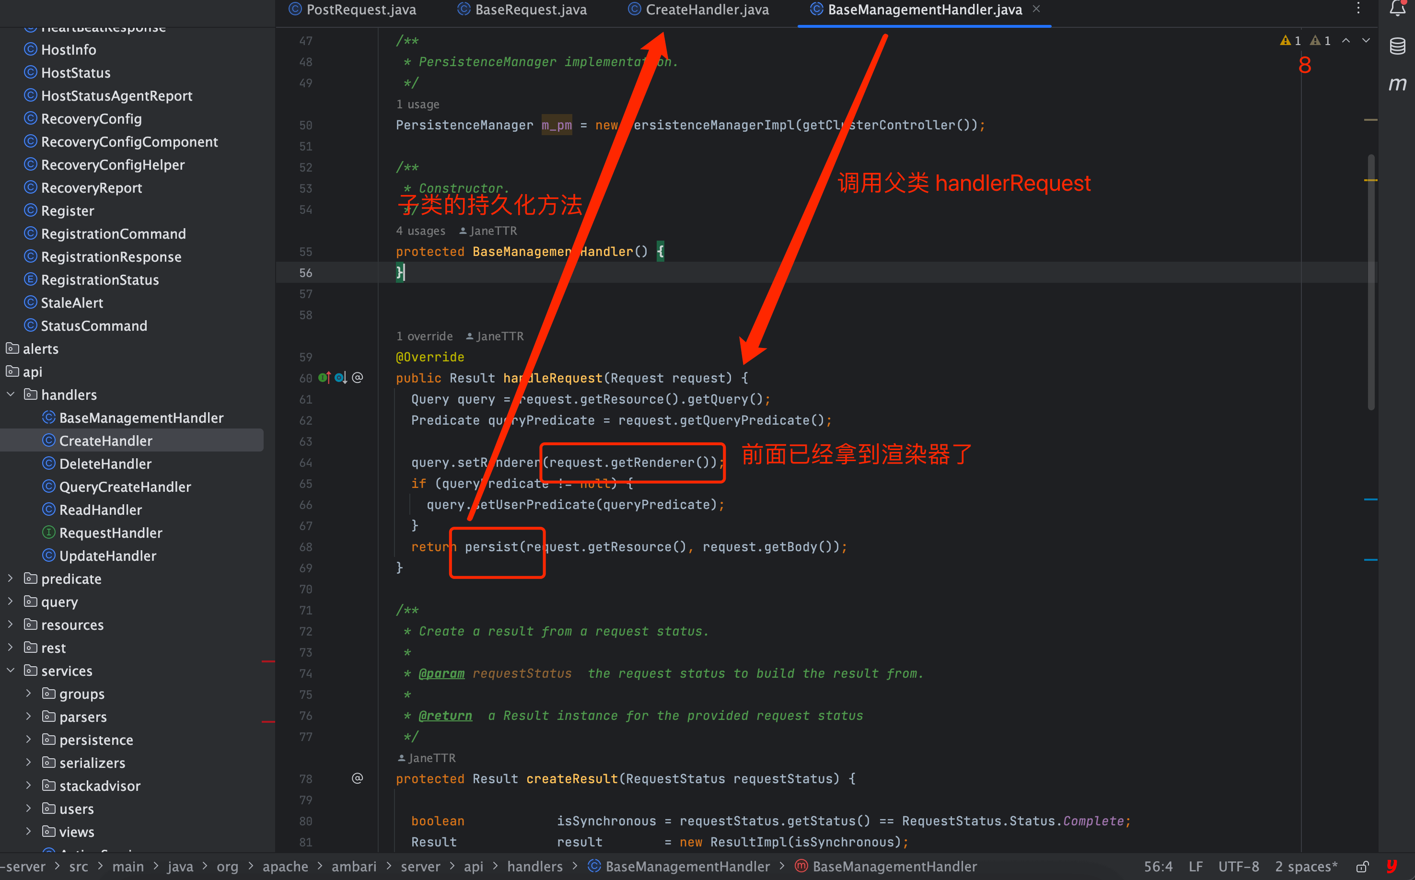1415x880 pixels.
Task: Open the UTF-8 encoding selector
Action: (1238, 867)
